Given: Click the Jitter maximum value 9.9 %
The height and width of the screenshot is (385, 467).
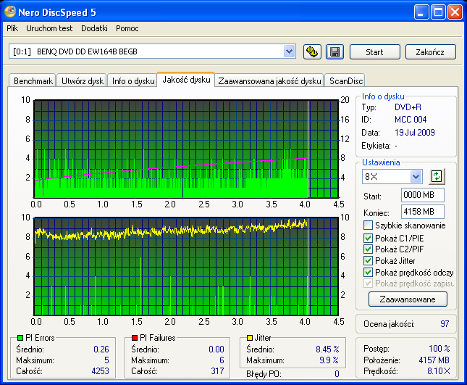Looking at the screenshot, I should pos(329,360).
